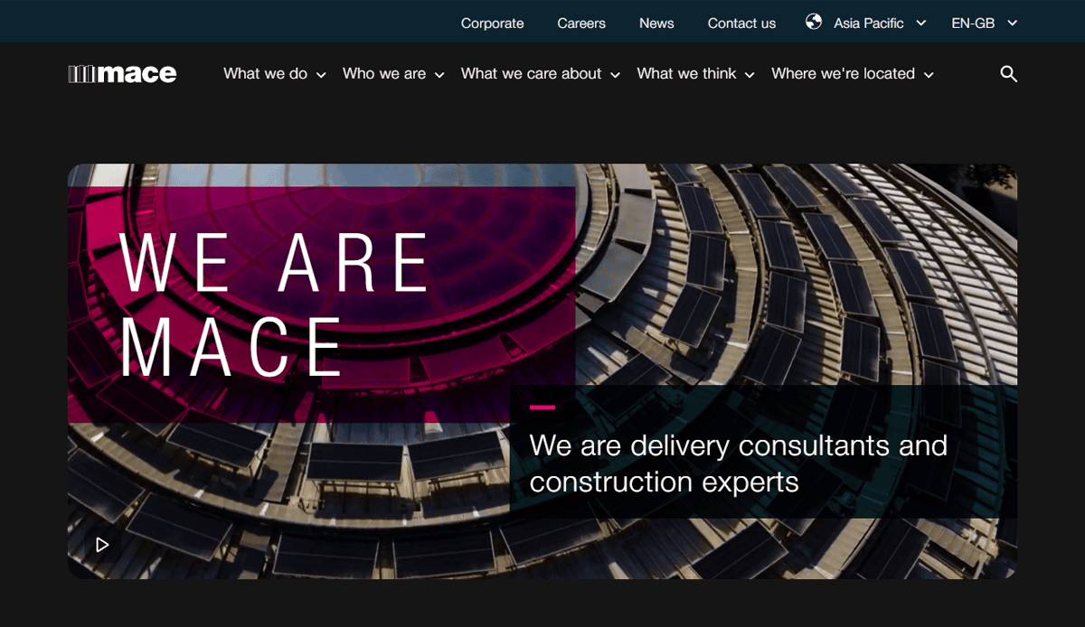This screenshot has width=1085, height=627.
Task: Select Careers in the top navigation
Action: 581,23
